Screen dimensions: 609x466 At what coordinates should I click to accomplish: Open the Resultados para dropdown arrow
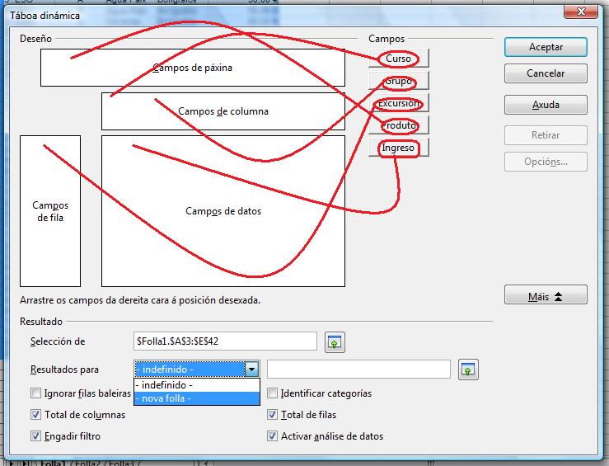point(252,370)
